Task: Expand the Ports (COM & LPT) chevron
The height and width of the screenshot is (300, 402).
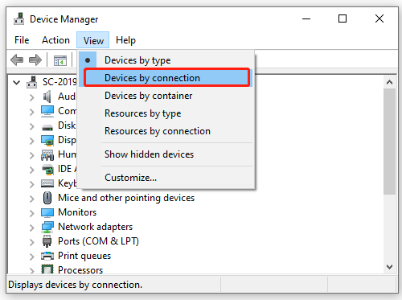Action: pos(32,242)
